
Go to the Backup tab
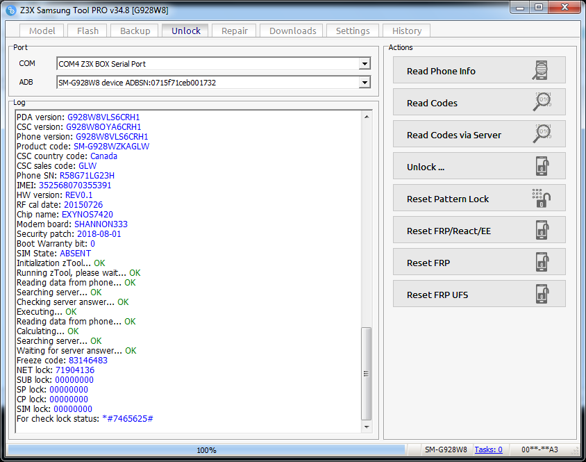click(x=135, y=31)
